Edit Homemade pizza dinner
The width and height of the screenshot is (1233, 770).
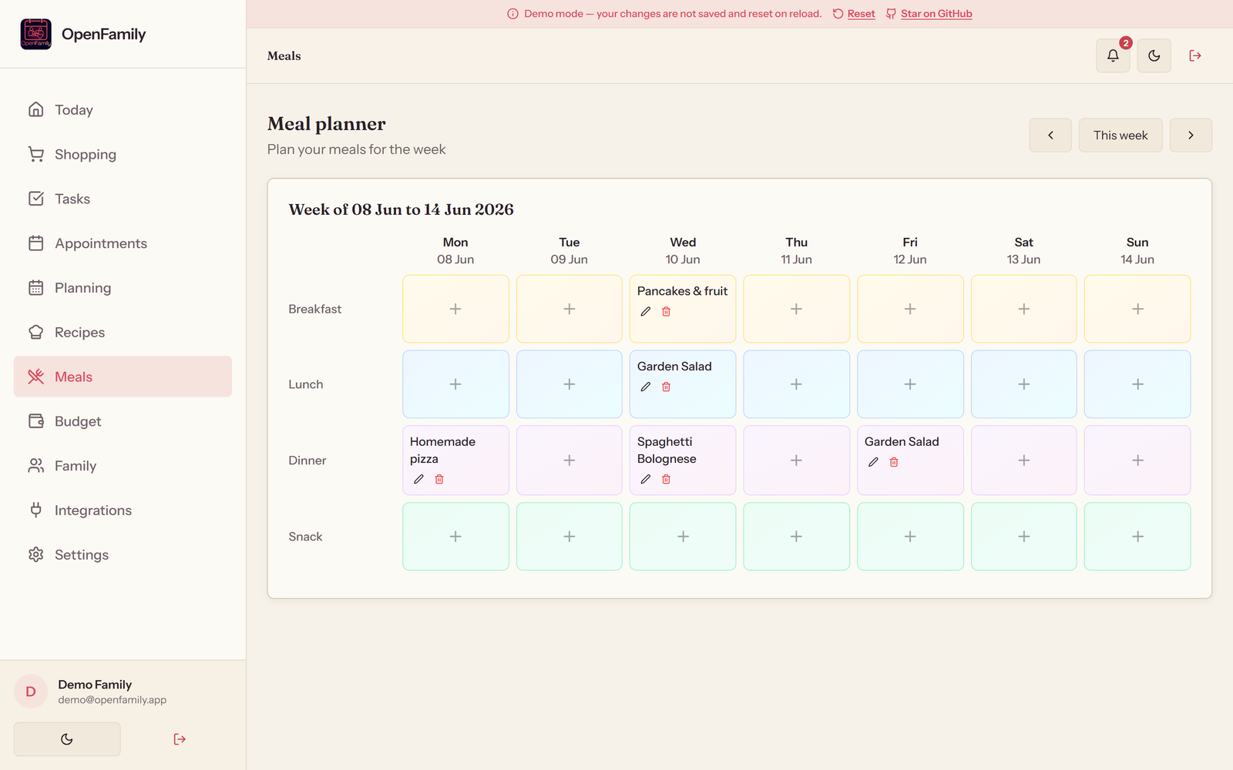coord(418,479)
